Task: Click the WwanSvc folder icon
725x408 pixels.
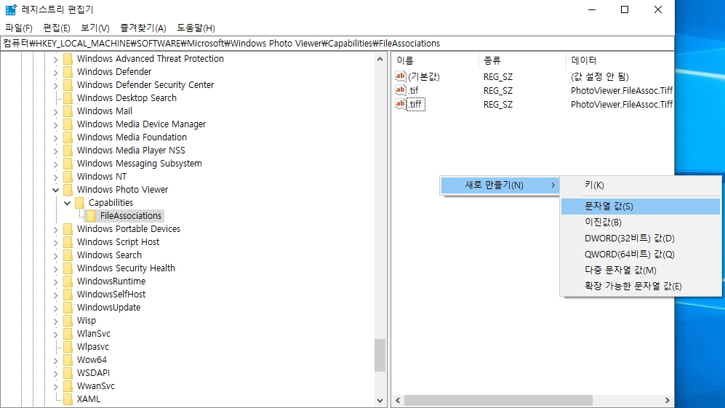Action: pos(68,386)
